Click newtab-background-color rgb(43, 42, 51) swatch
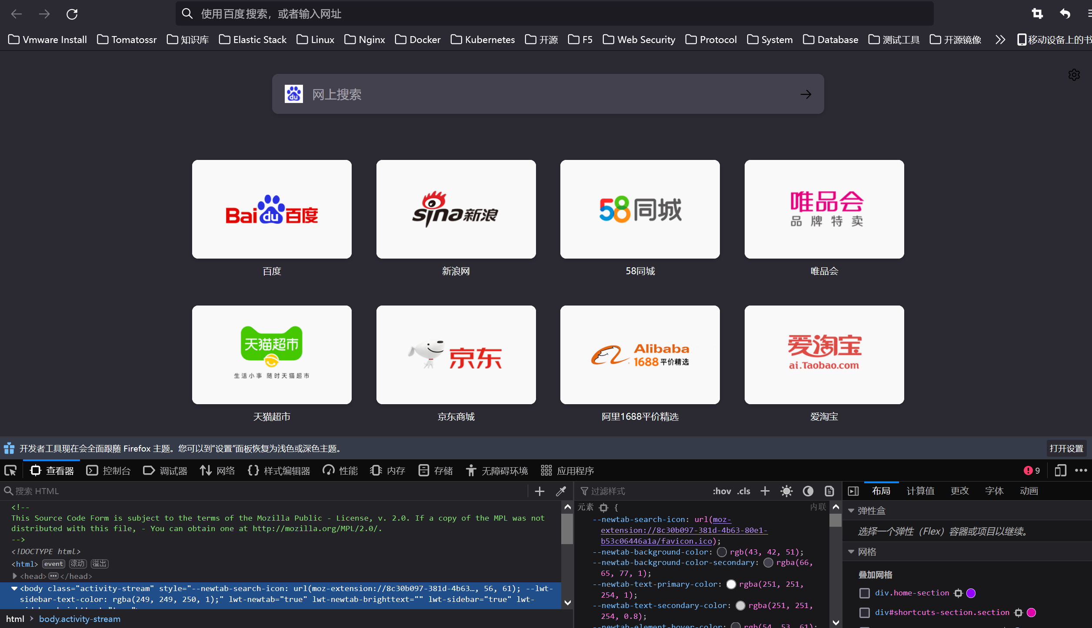This screenshot has width=1092, height=628. [x=722, y=552]
